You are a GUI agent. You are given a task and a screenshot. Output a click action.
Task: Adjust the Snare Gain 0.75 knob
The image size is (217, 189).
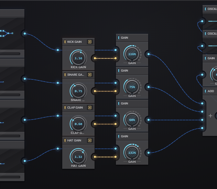point(78,91)
